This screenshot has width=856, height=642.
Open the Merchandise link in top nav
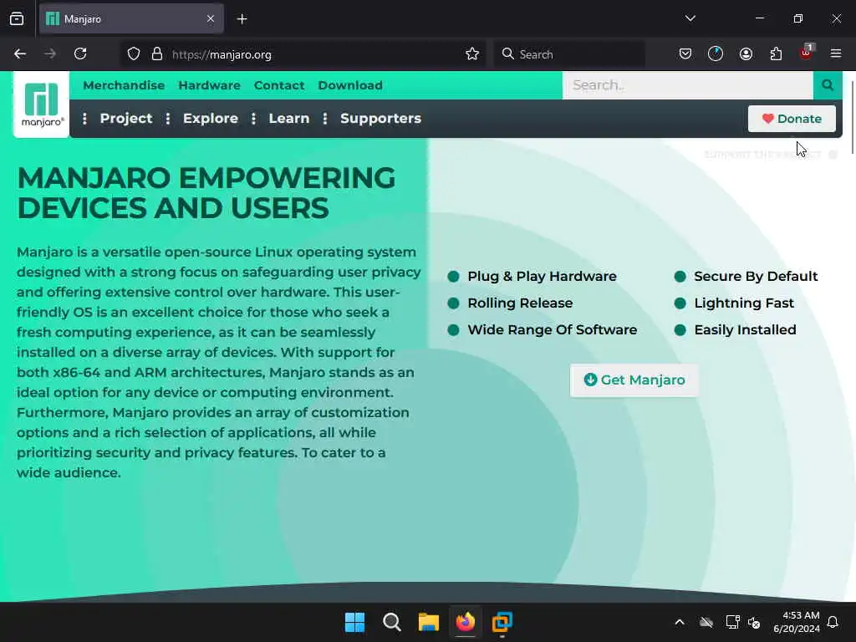click(x=124, y=85)
